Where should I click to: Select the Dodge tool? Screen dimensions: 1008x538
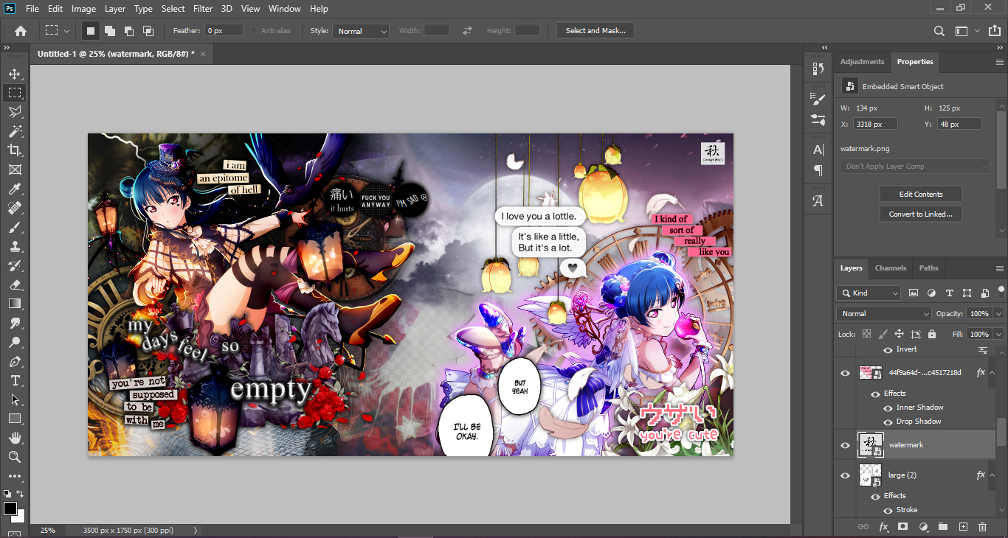(14, 342)
